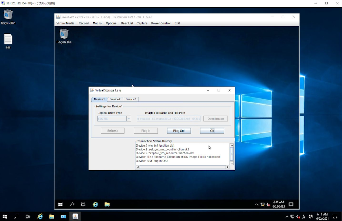Open the remote Start menu button

click(x=61, y=204)
